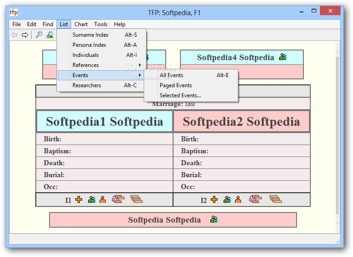The height and width of the screenshot is (257, 353).
Task: Click the orange plus icon beside I2
Action: point(214,199)
